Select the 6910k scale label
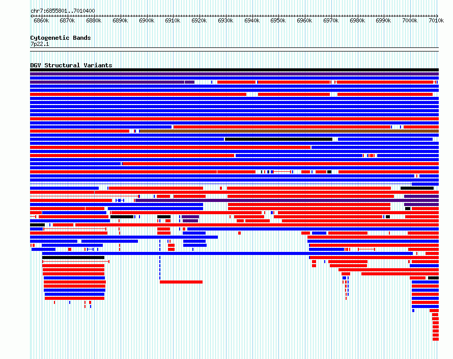Screen dimensions: 453x359 (x=173, y=20)
